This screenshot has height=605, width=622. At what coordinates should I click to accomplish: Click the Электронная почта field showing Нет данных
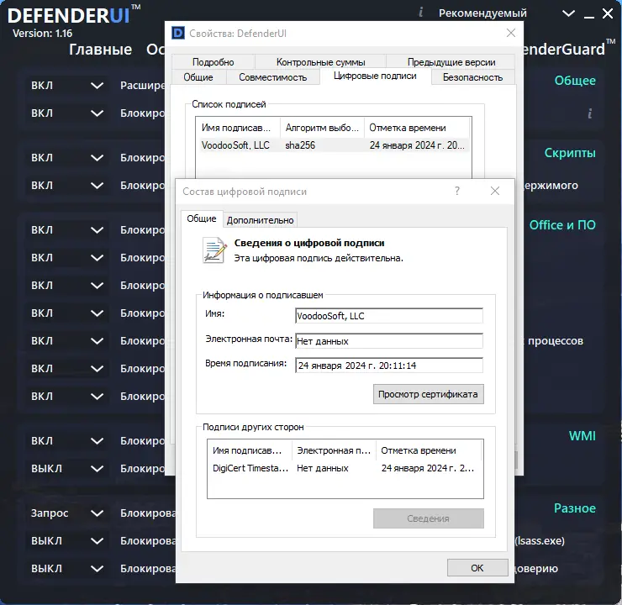tap(389, 341)
